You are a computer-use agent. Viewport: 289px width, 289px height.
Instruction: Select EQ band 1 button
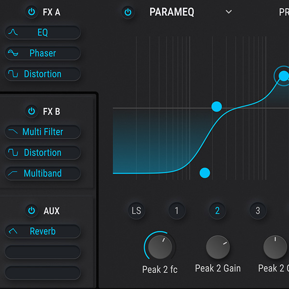177,210
